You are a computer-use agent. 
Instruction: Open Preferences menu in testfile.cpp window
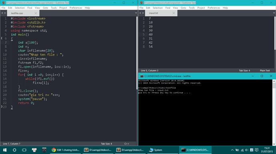[x=76, y=8]
